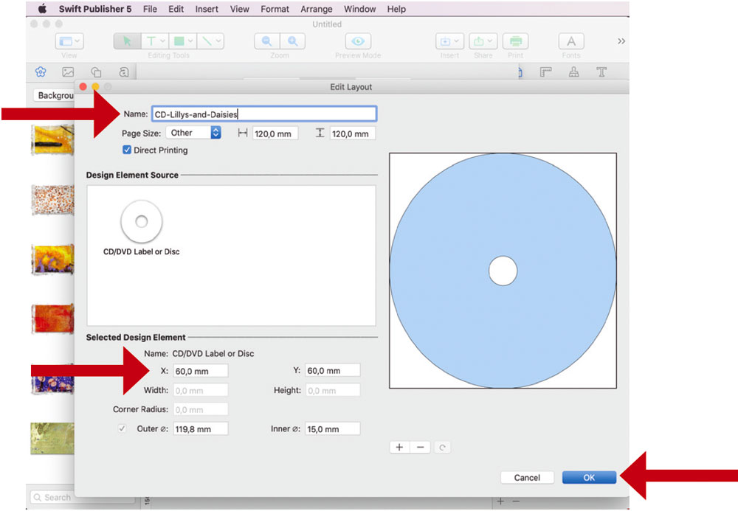
Task: Click the Inner diameter 15,0 mm field
Action: (x=332, y=428)
